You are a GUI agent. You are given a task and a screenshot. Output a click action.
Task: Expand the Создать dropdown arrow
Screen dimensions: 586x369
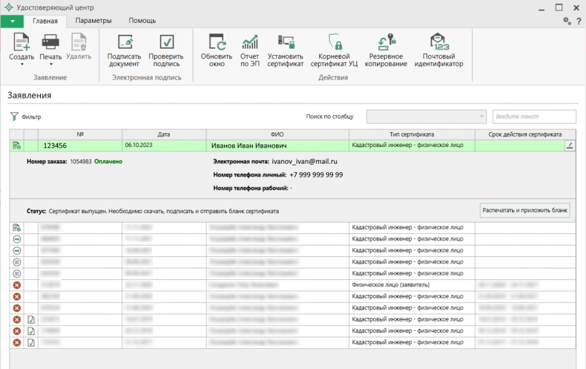pyautogui.click(x=21, y=64)
